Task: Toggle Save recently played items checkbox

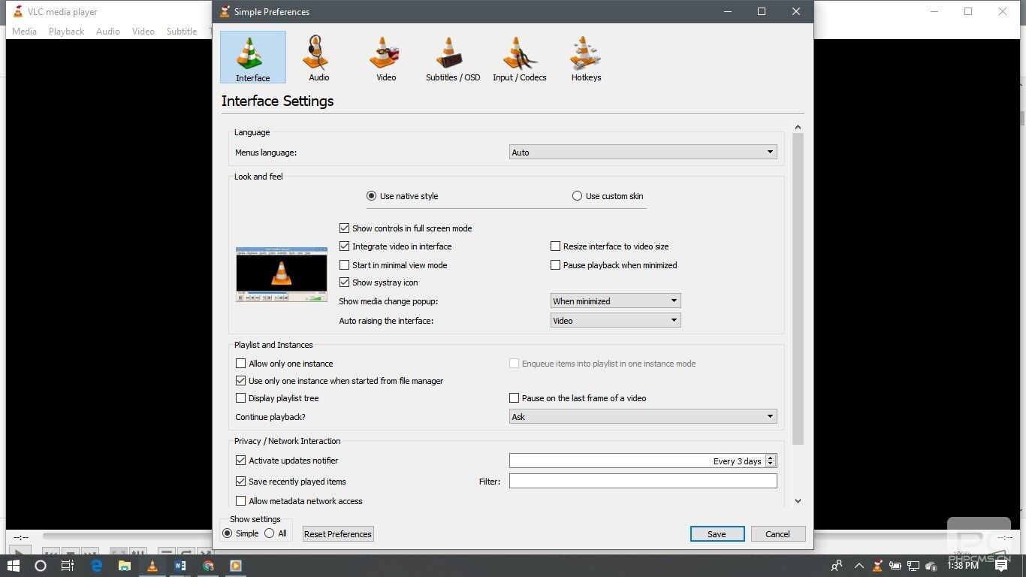Action: [x=240, y=482]
